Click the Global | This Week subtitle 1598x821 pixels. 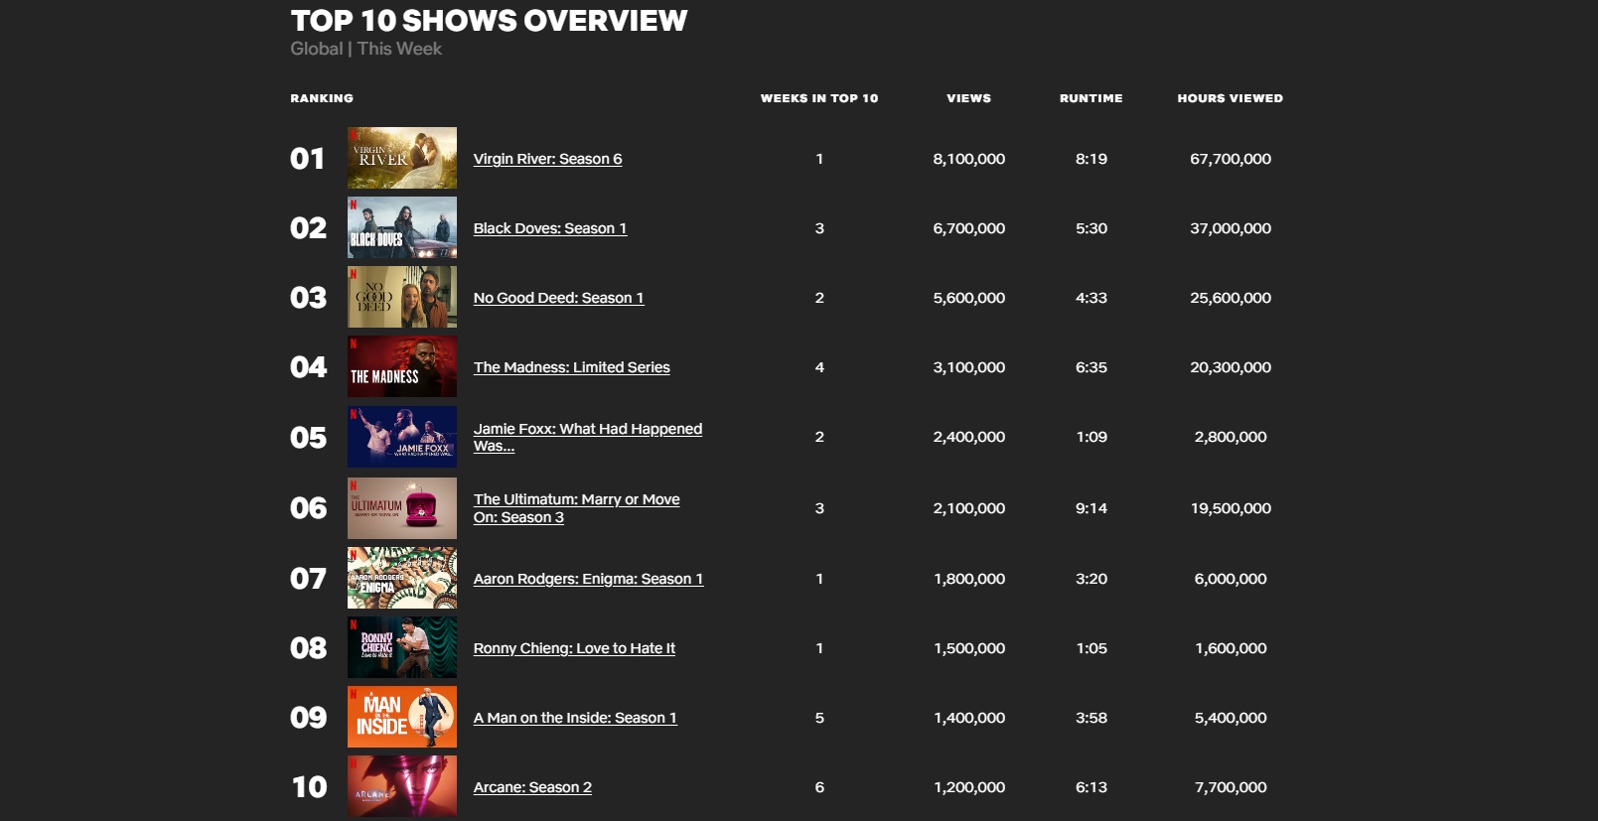pyautogui.click(x=366, y=49)
